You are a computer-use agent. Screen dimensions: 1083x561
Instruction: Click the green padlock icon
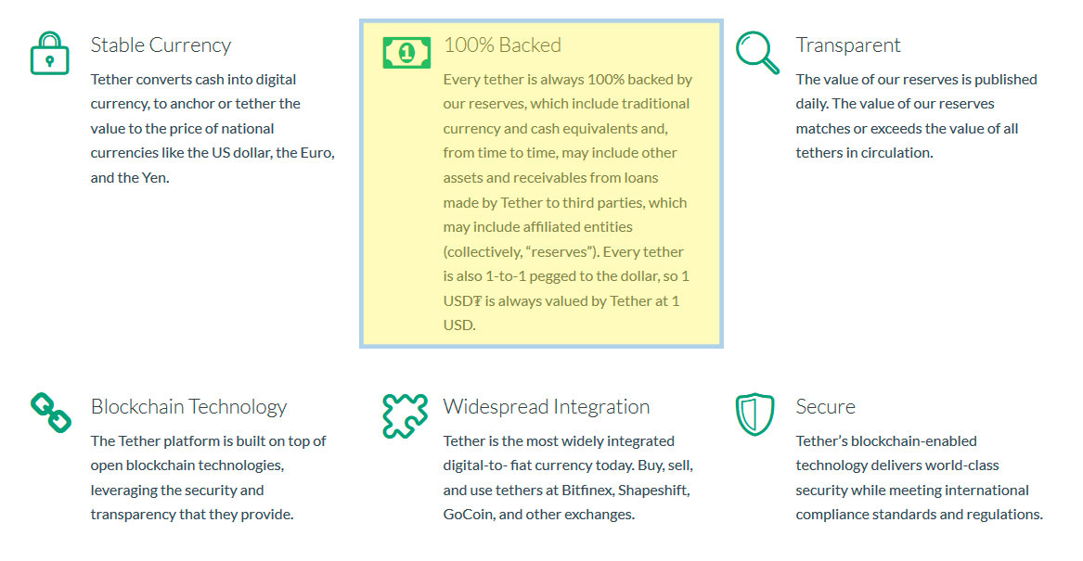tap(50, 53)
